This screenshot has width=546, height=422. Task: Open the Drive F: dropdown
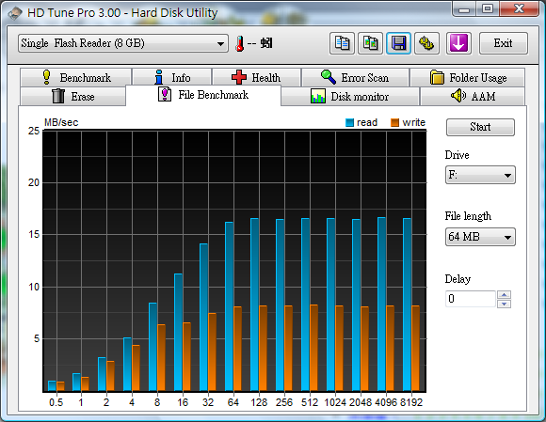[x=480, y=175]
